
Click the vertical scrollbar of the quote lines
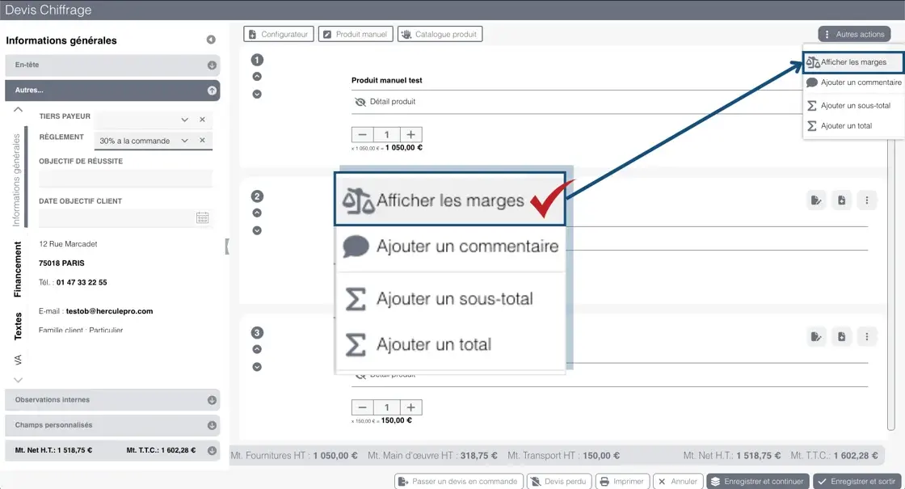pos(891,283)
